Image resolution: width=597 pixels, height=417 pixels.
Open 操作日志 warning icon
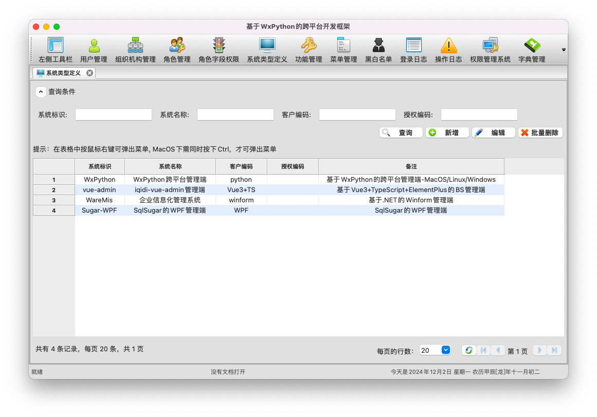click(448, 50)
